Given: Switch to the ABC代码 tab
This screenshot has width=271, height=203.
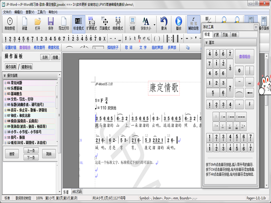Looking at the screenshot, I should 77,191.
